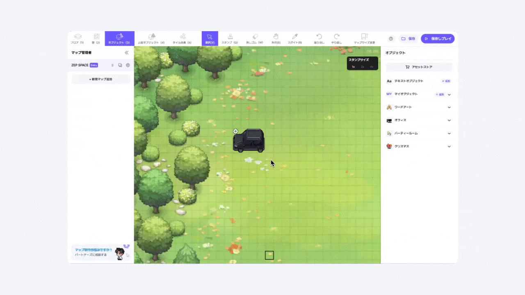Open map size change (マップサイズ変更)
This screenshot has height=295, width=525.
364,39
